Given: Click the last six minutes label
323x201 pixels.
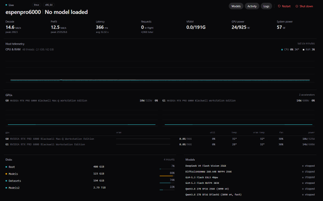Looking at the screenshot, I should (306, 44).
